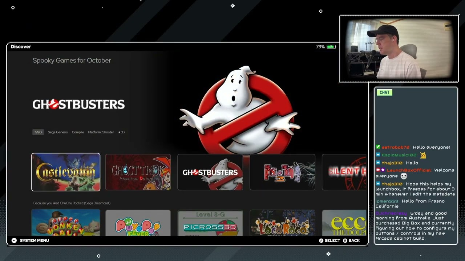Open the Ecco the Dolphin tile
This screenshot has height=261, width=465.
click(344, 223)
